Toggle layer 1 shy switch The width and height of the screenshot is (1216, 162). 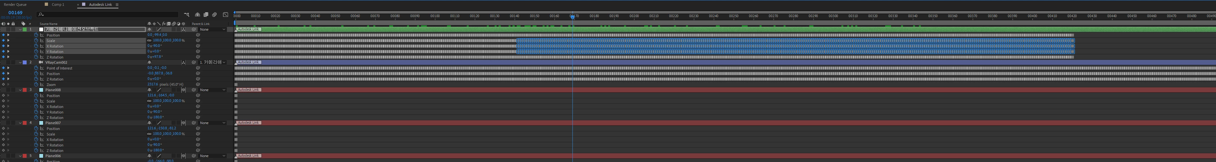(x=149, y=29)
